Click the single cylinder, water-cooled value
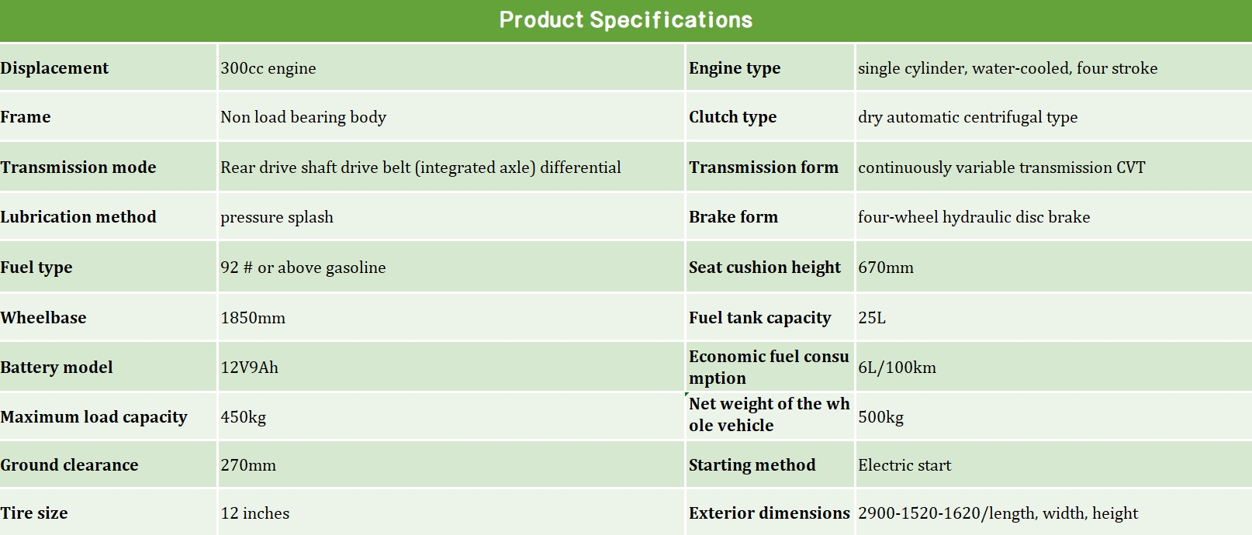 1007,68
